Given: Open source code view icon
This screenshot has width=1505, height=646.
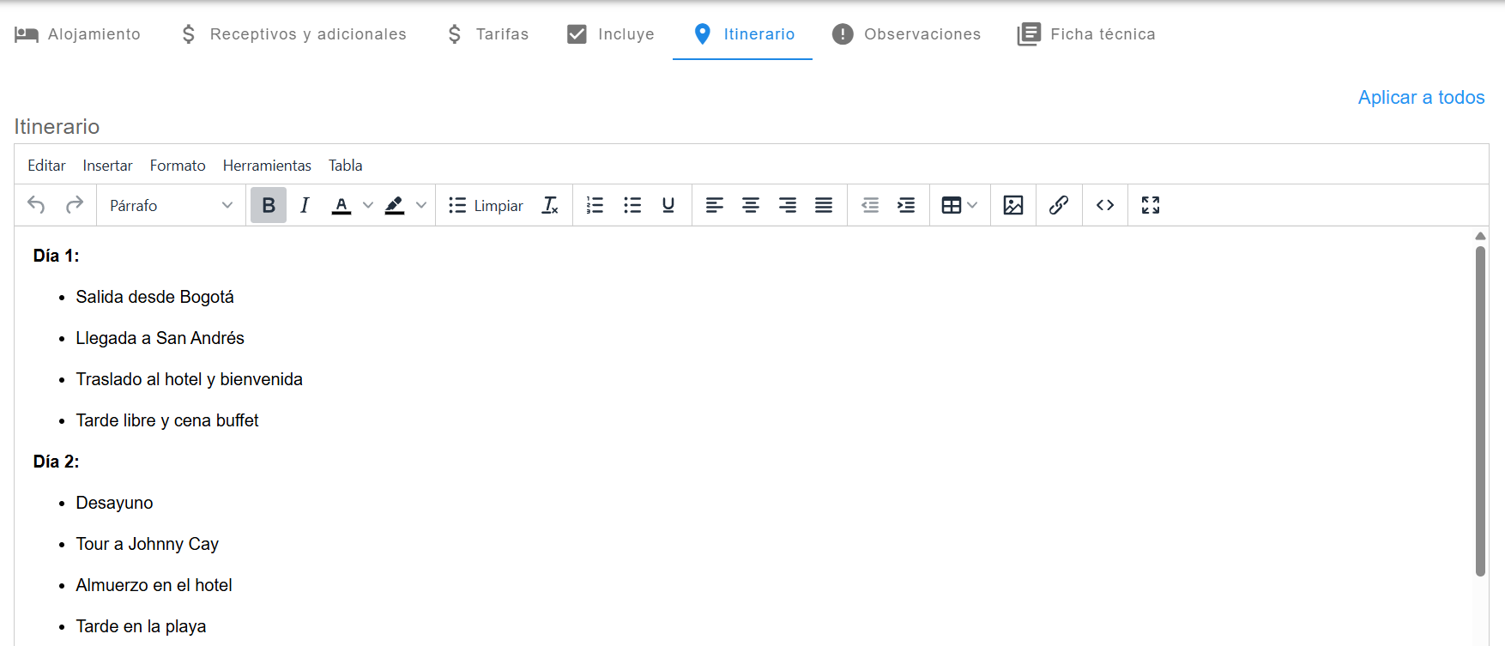Looking at the screenshot, I should [x=1104, y=205].
